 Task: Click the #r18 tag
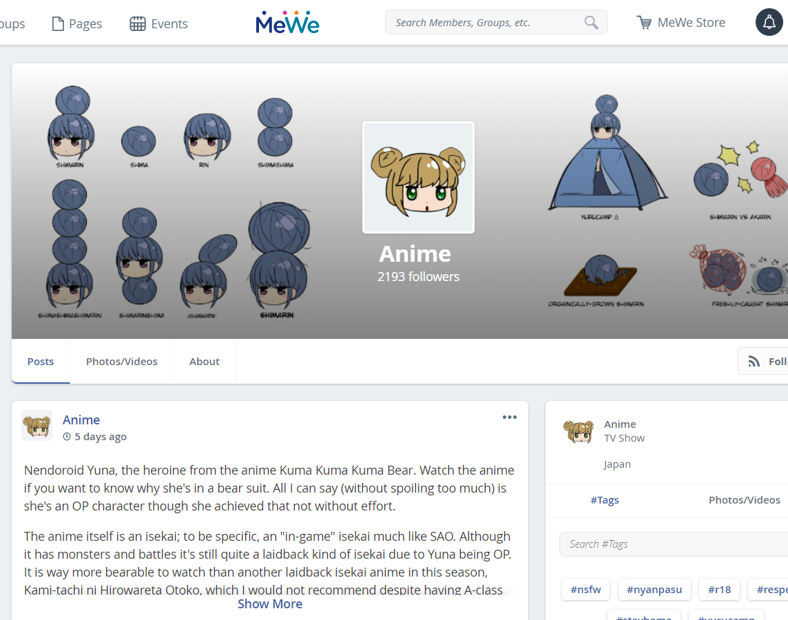(719, 590)
